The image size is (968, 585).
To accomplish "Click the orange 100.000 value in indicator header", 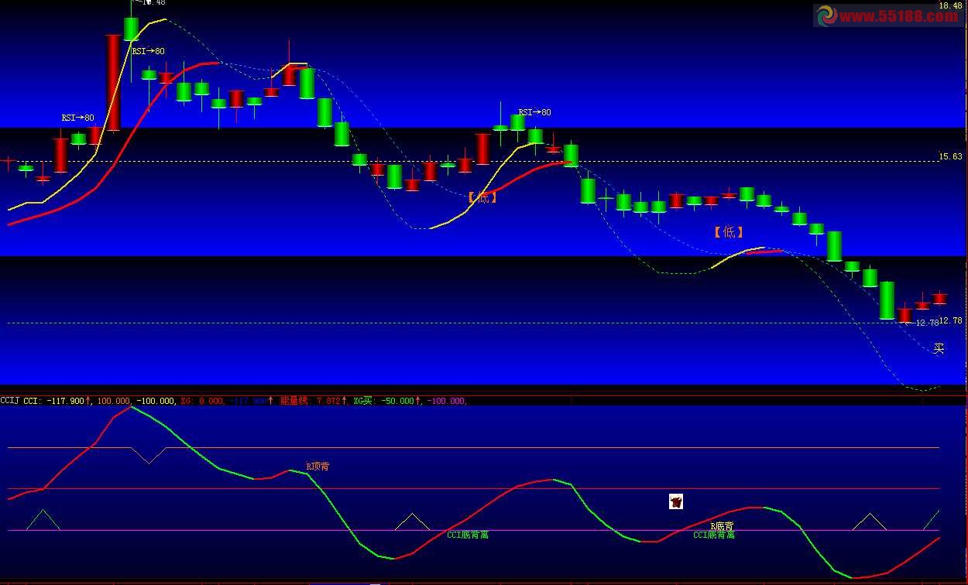I will [x=114, y=401].
